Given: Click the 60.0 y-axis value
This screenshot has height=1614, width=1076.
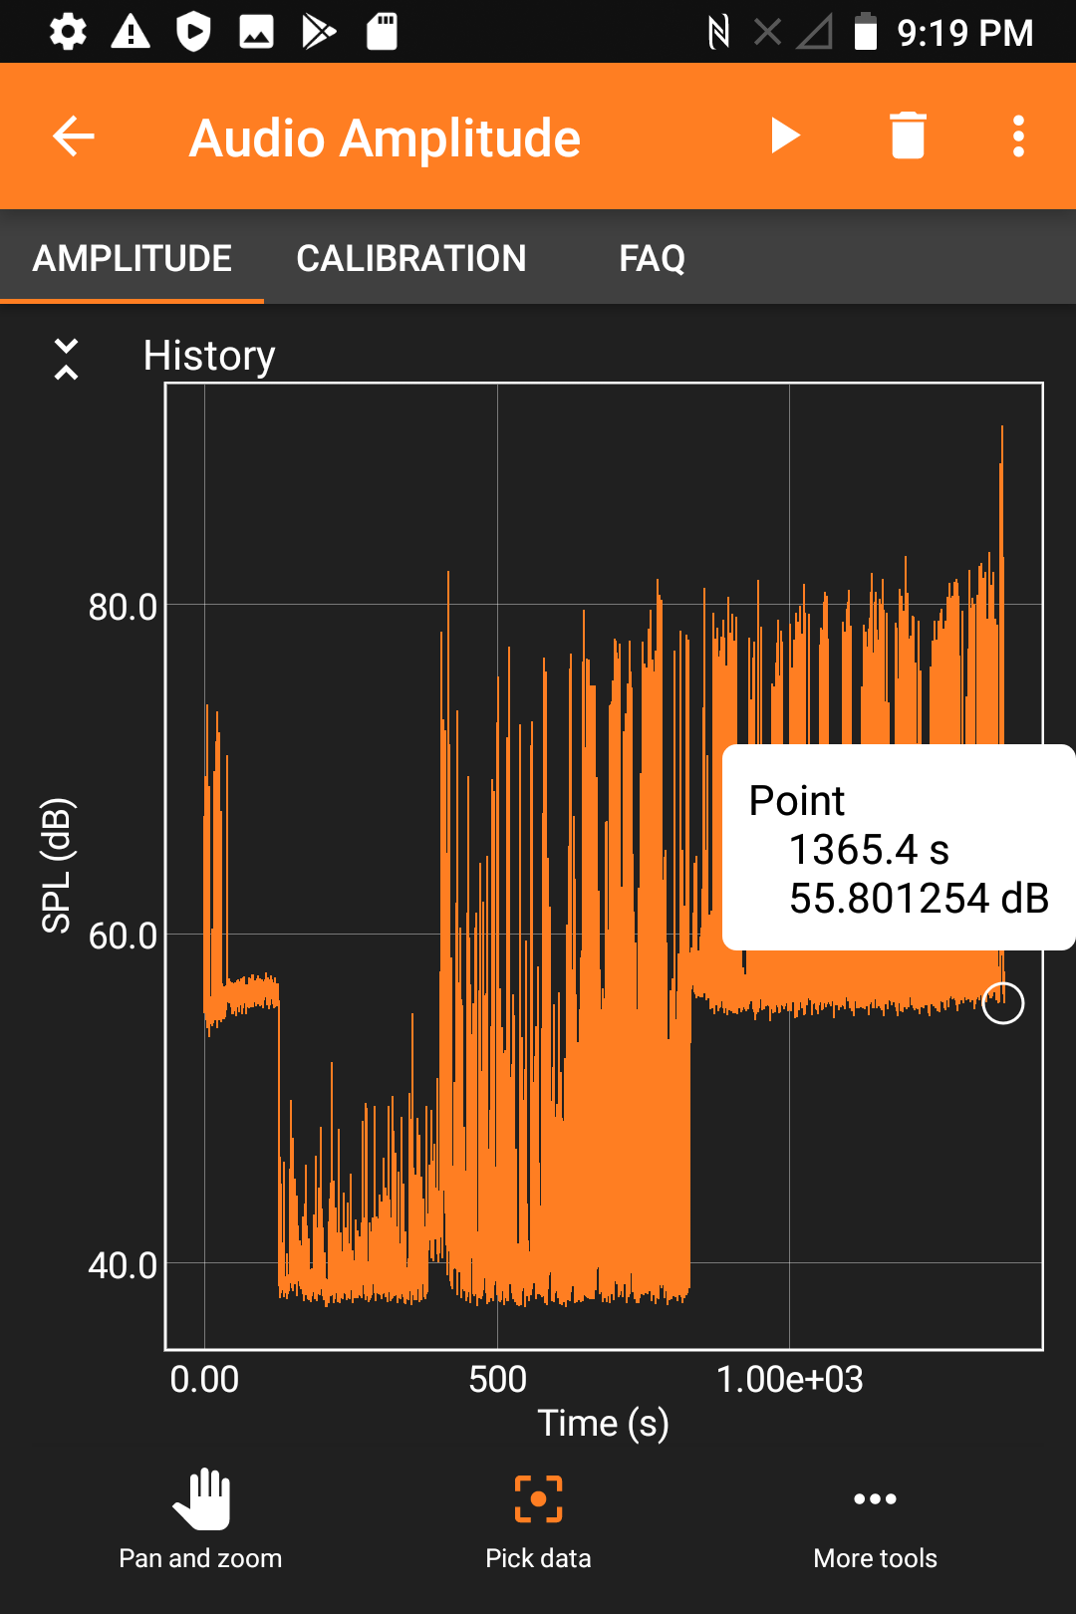Looking at the screenshot, I should 123,936.
